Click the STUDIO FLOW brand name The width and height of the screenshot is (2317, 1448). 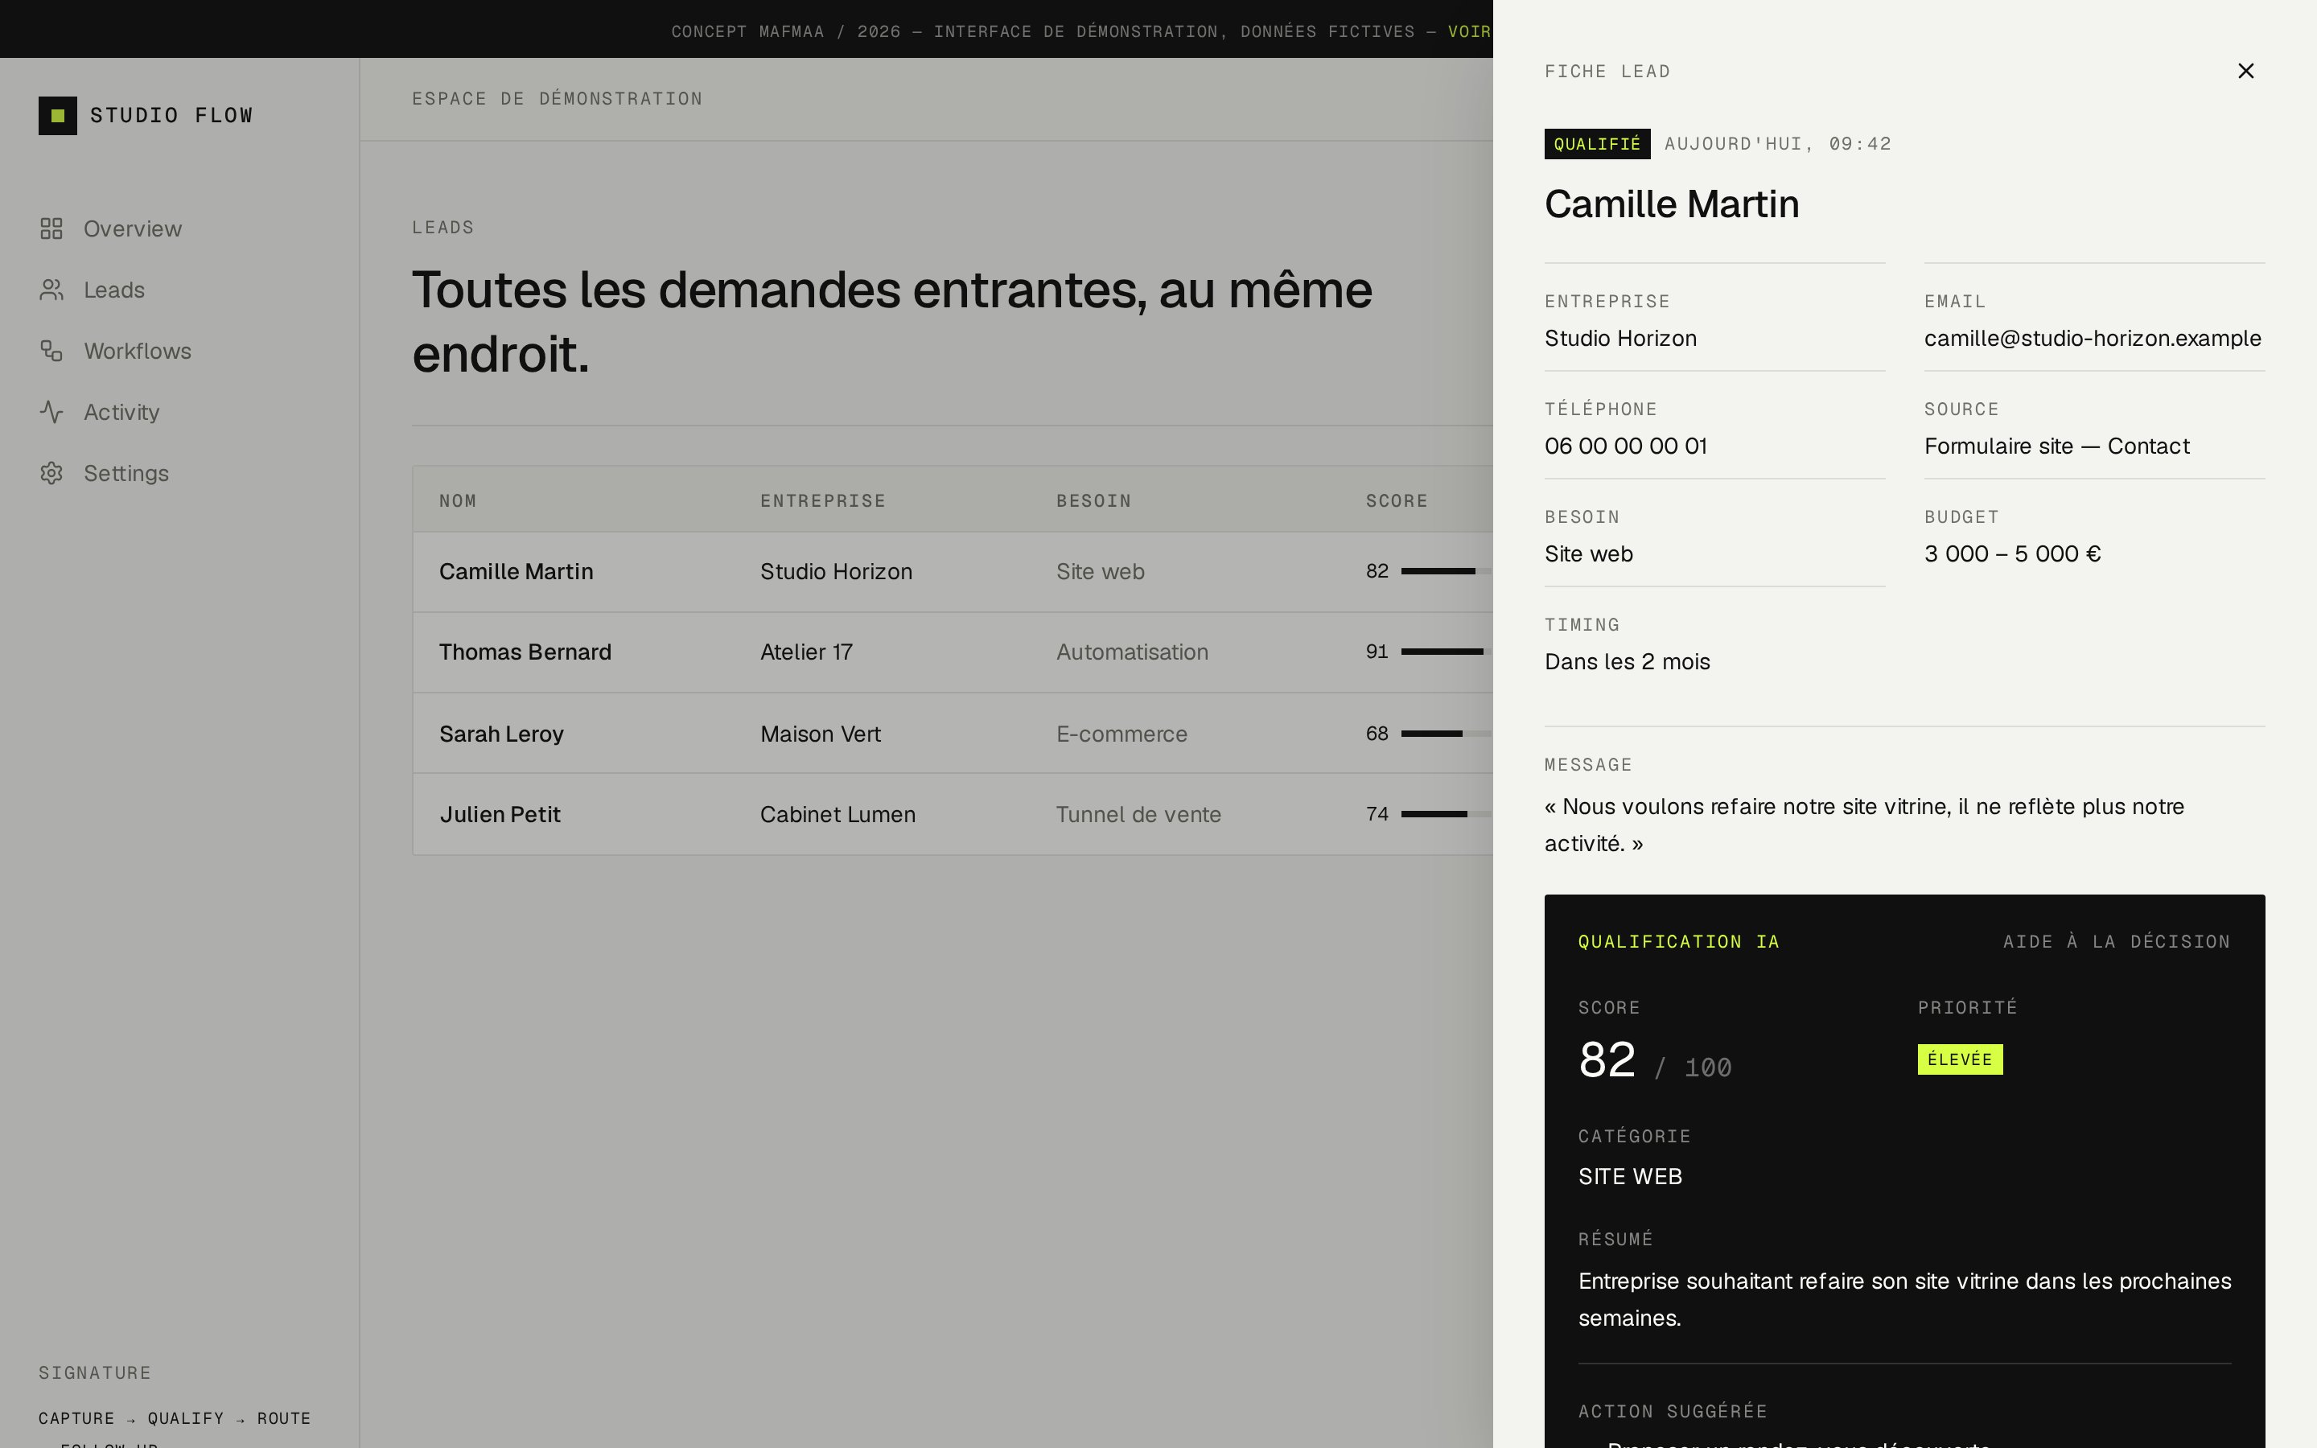coord(171,116)
